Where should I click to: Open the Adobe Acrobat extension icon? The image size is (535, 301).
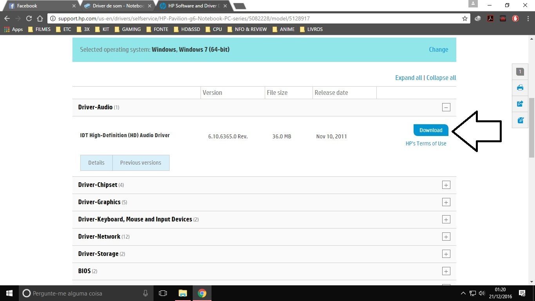[x=490, y=18]
